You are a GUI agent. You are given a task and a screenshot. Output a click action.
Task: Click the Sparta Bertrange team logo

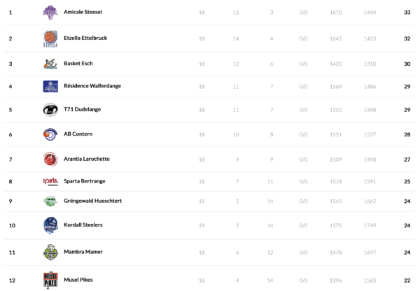pos(50,182)
